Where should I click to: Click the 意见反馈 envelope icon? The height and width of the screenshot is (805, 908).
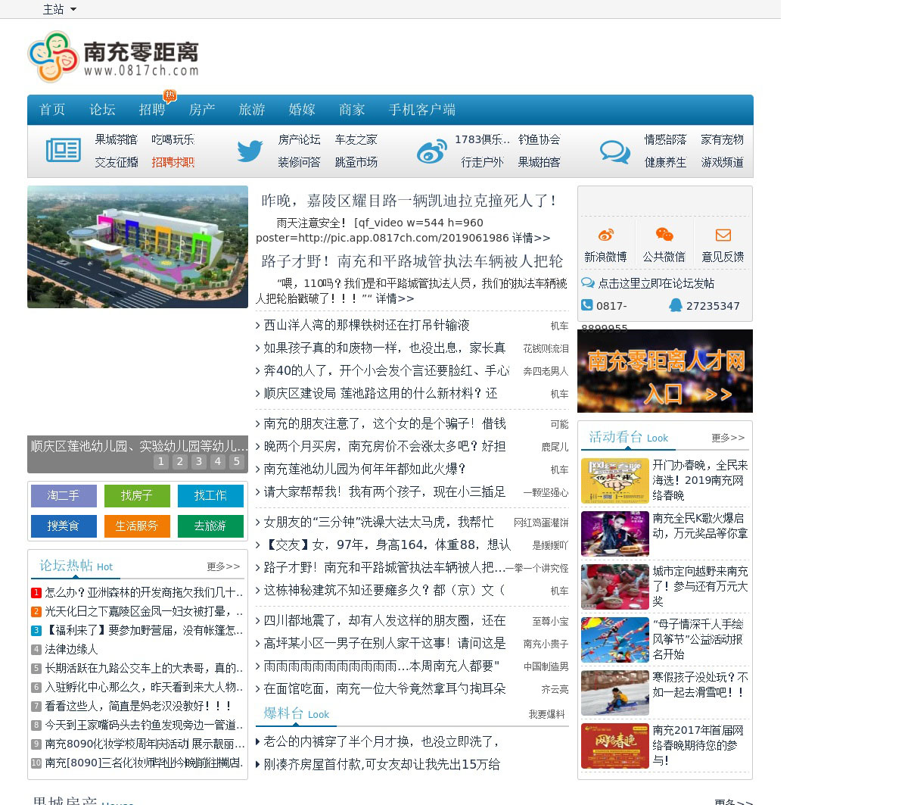tap(723, 235)
